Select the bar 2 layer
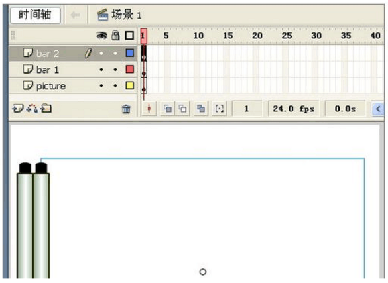This screenshot has width=388, height=283. point(73,53)
